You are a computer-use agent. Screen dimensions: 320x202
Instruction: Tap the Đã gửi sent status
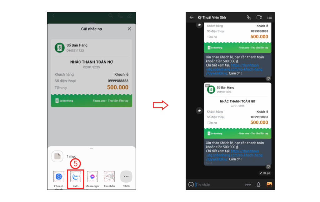click(x=265, y=173)
